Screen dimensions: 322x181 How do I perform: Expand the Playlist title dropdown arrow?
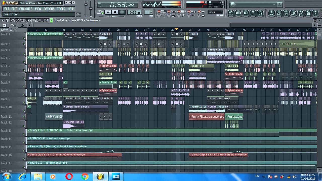pyautogui.click(x=100, y=21)
